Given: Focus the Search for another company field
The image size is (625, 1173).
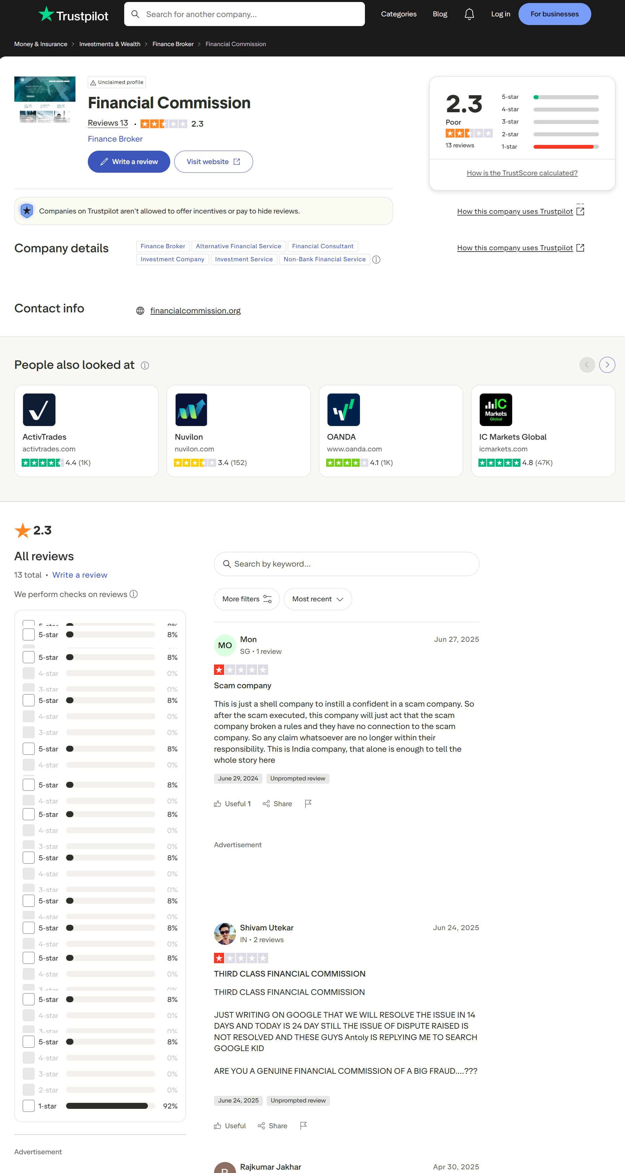Looking at the screenshot, I should 244,14.
